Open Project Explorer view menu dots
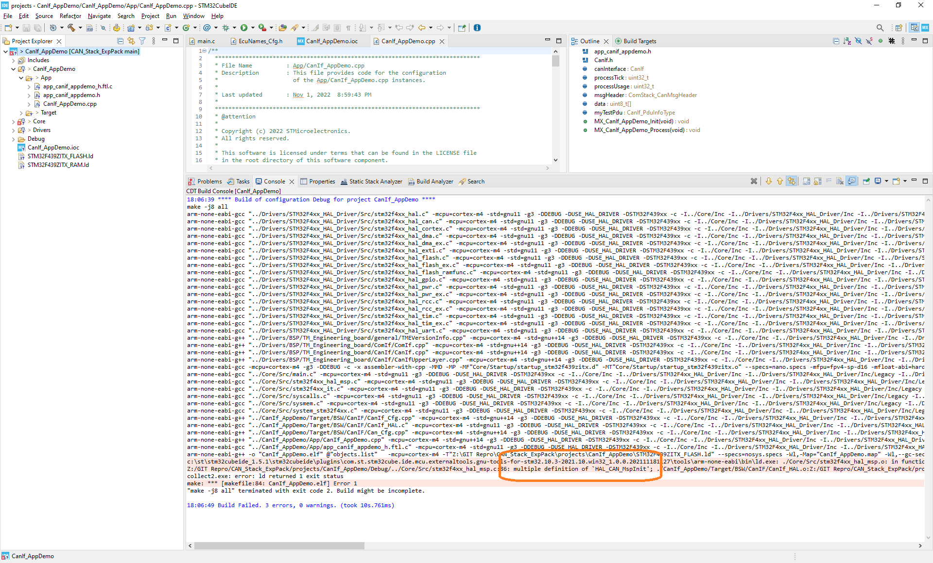Screen dimensions: 933x563 (154, 41)
